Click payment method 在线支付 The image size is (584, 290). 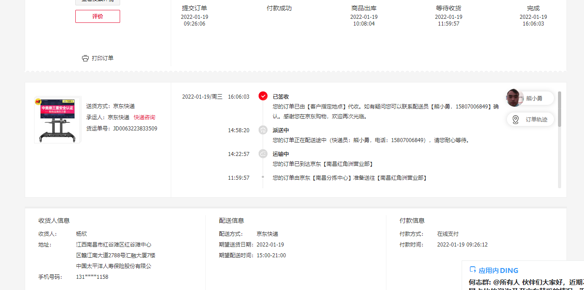click(448, 234)
